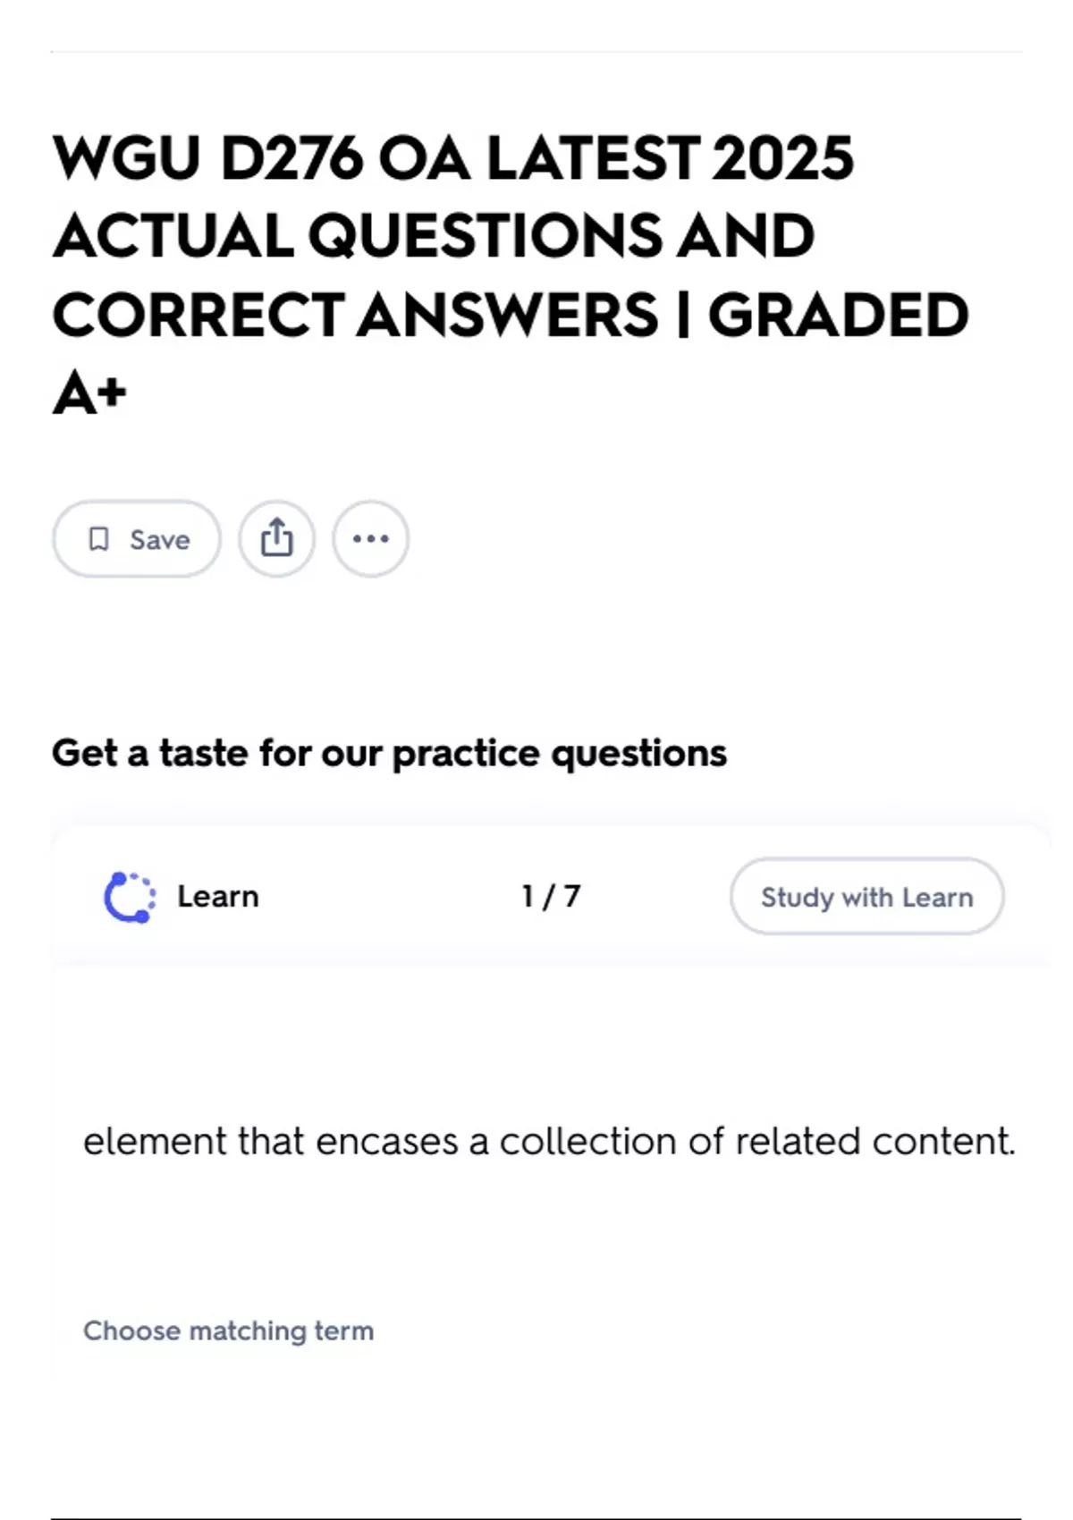
Task: Select the Learn mode label
Action: (x=217, y=897)
